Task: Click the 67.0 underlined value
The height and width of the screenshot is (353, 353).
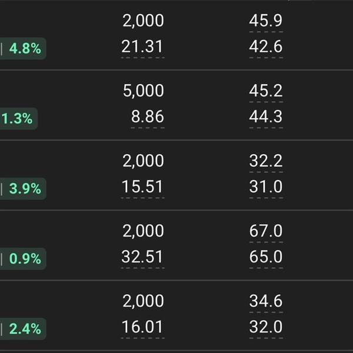Action: click(266, 231)
